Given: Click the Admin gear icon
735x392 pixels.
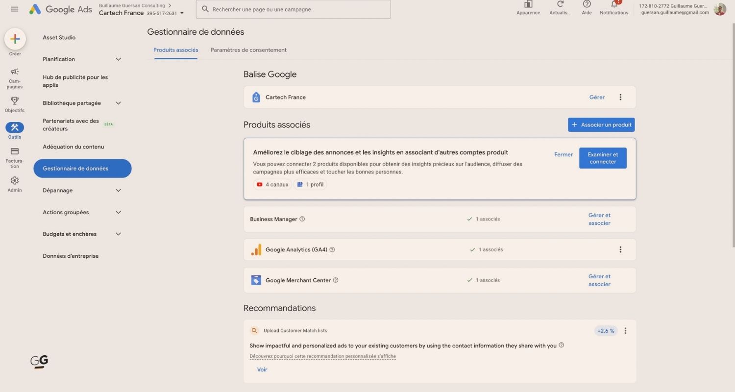Looking at the screenshot, I should tap(14, 179).
